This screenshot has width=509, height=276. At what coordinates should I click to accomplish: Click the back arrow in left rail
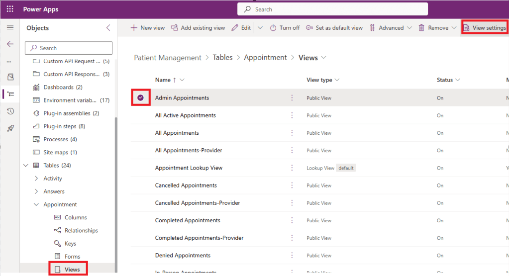[10, 44]
